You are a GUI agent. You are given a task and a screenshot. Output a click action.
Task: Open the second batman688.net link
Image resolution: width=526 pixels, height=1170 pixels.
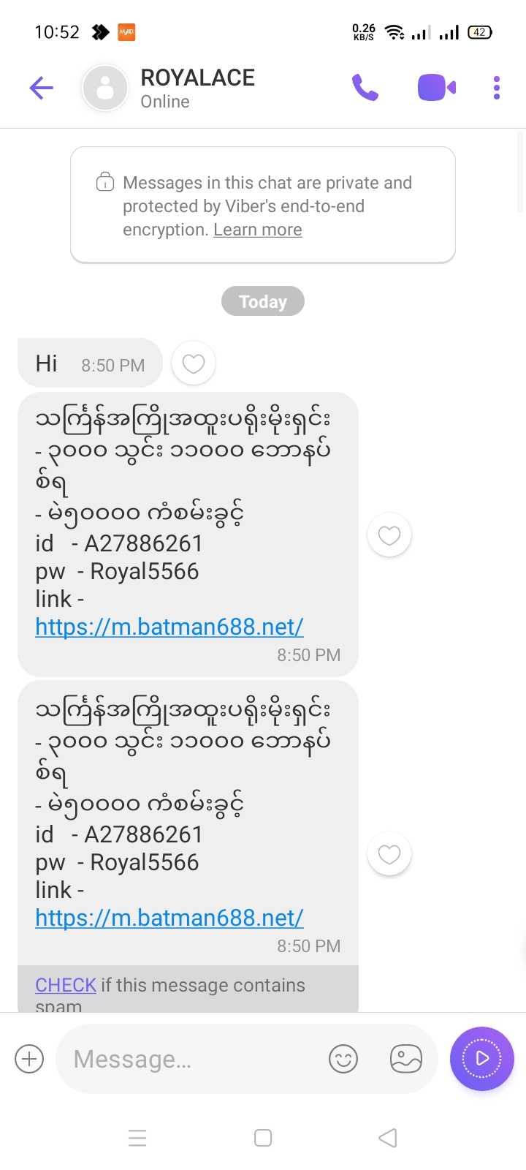tap(169, 918)
